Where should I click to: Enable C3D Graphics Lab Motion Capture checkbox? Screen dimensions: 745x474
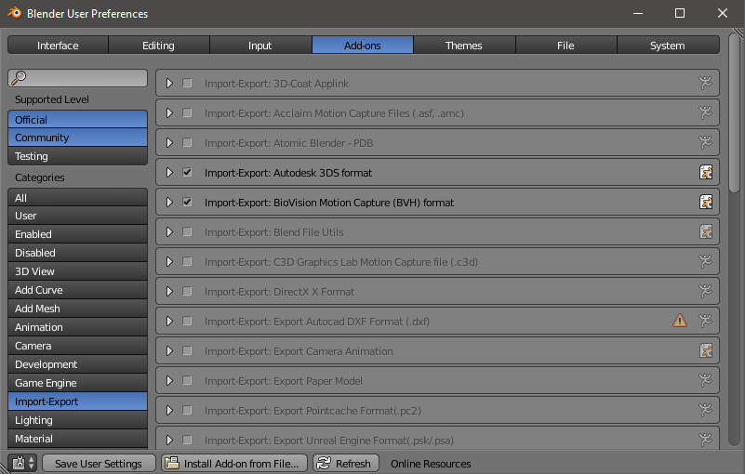tap(187, 262)
